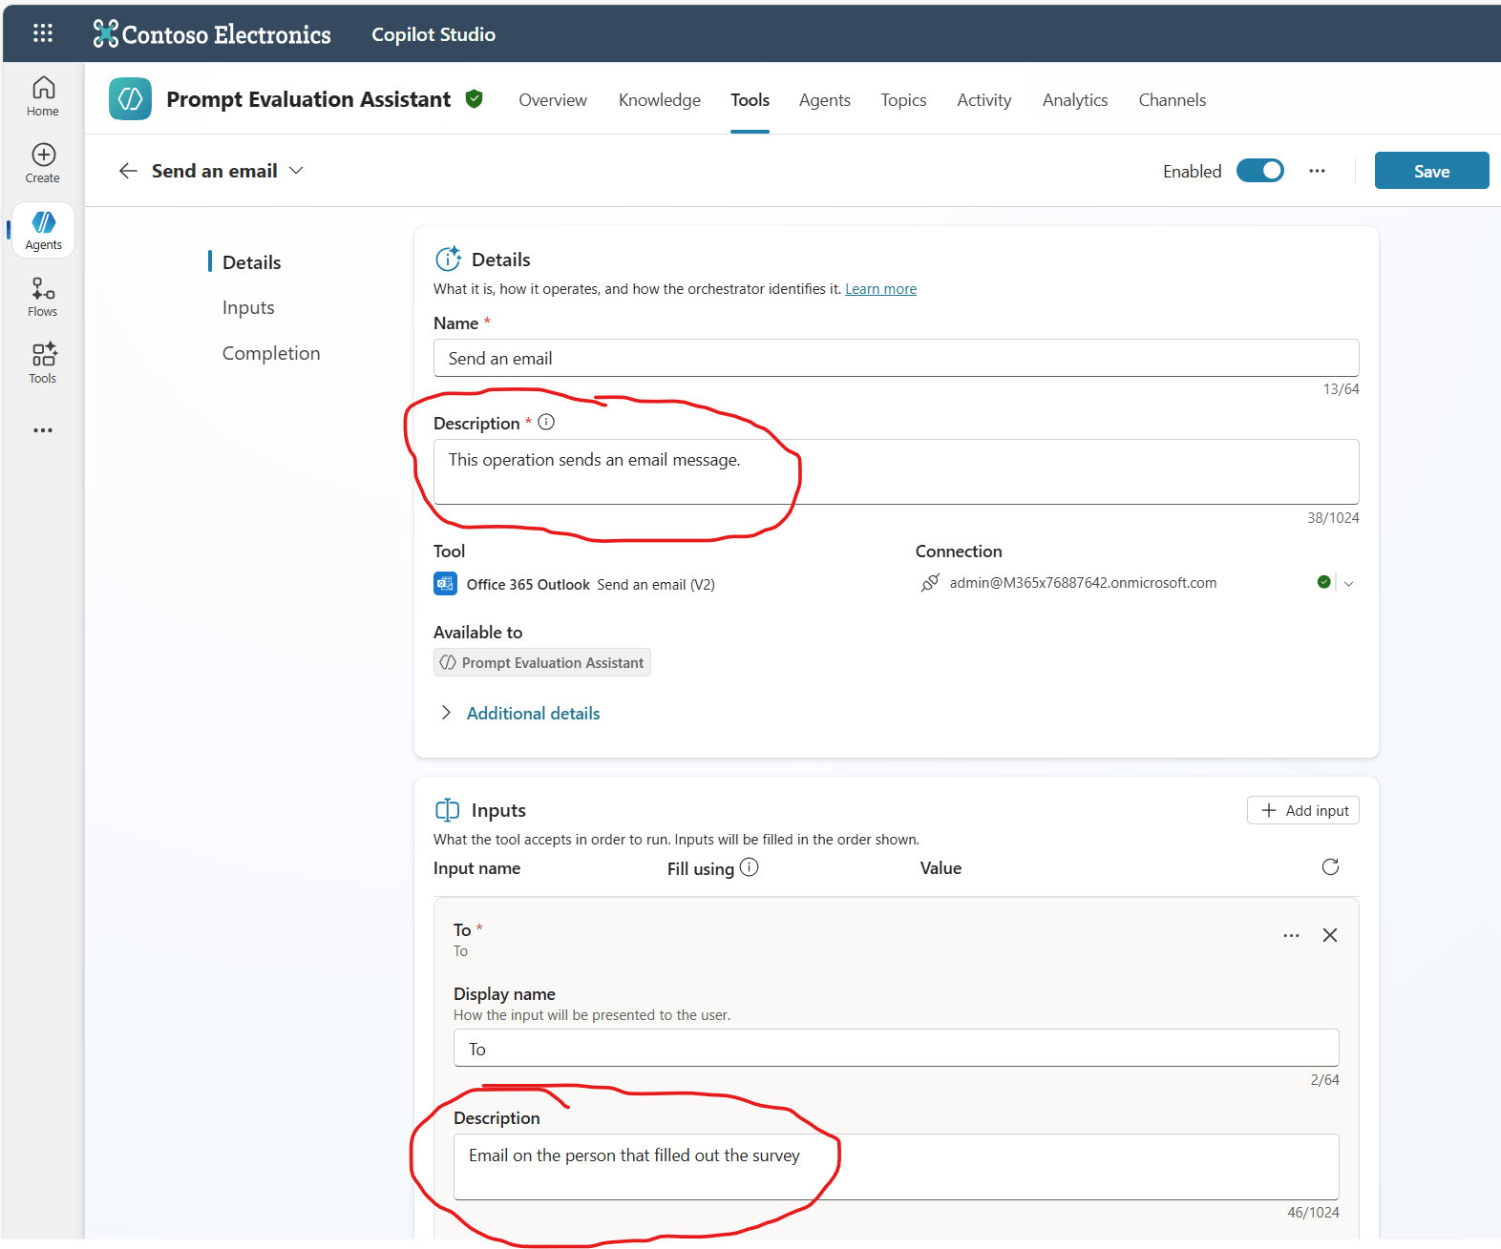Open the Activity tab
Screen dimensions: 1501x1249
[x=984, y=100]
